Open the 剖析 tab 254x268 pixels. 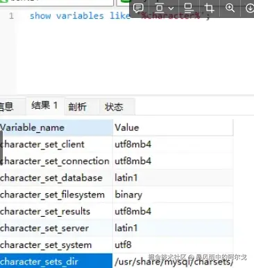(x=82, y=107)
